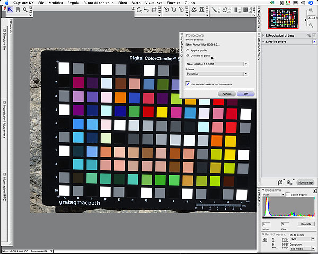Click the Cancella button under histogram

coord(306,224)
